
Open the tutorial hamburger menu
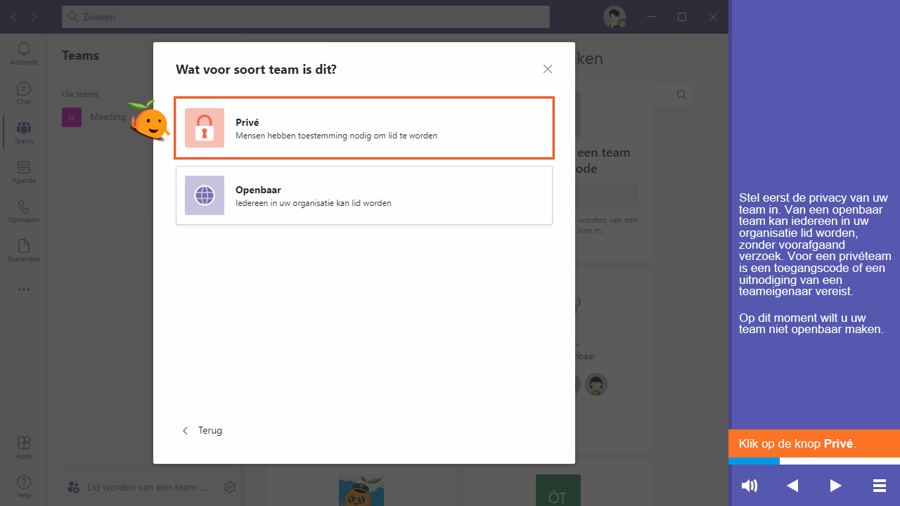[x=879, y=486]
